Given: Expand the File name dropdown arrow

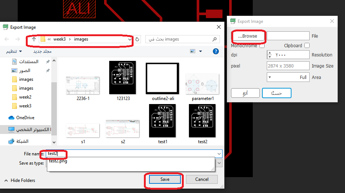Looking at the screenshot, I should coord(219,154).
